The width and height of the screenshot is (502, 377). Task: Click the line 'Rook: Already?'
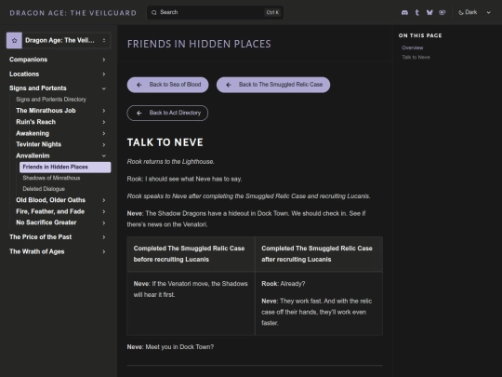tap(283, 284)
